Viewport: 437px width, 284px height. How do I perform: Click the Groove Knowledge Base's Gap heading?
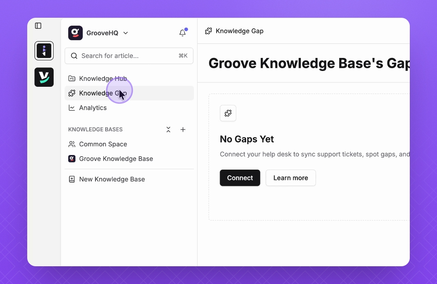point(309,63)
